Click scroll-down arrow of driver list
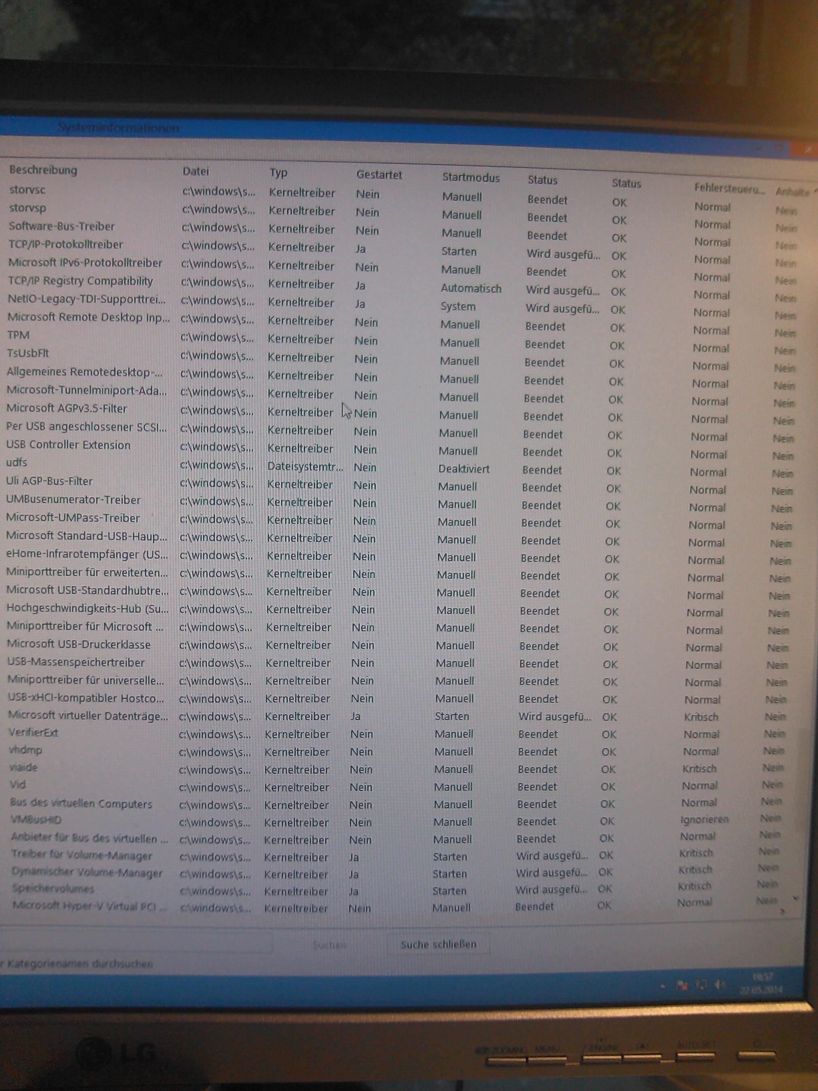 pyautogui.click(x=795, y=899)
